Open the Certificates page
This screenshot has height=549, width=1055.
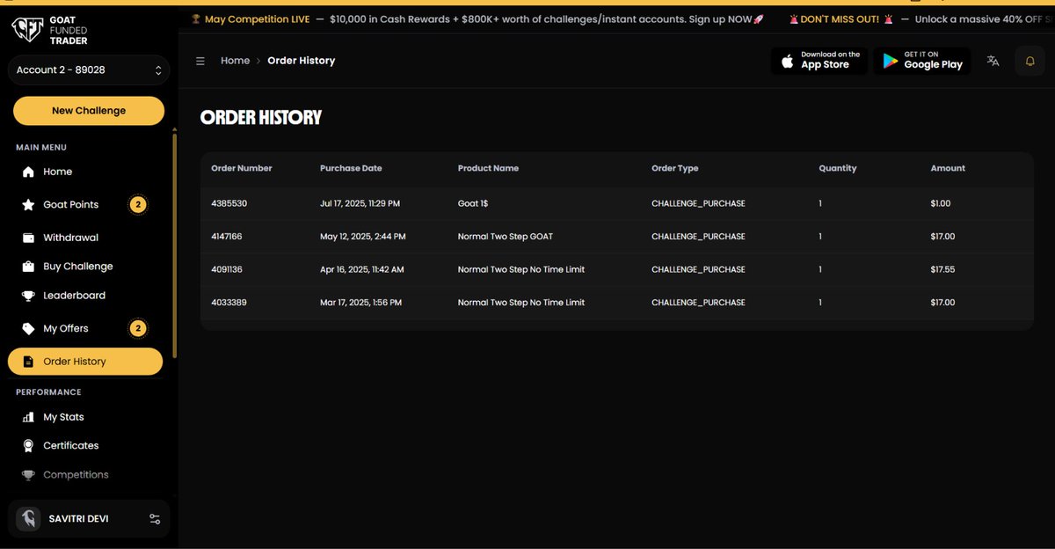coord(71,446)
